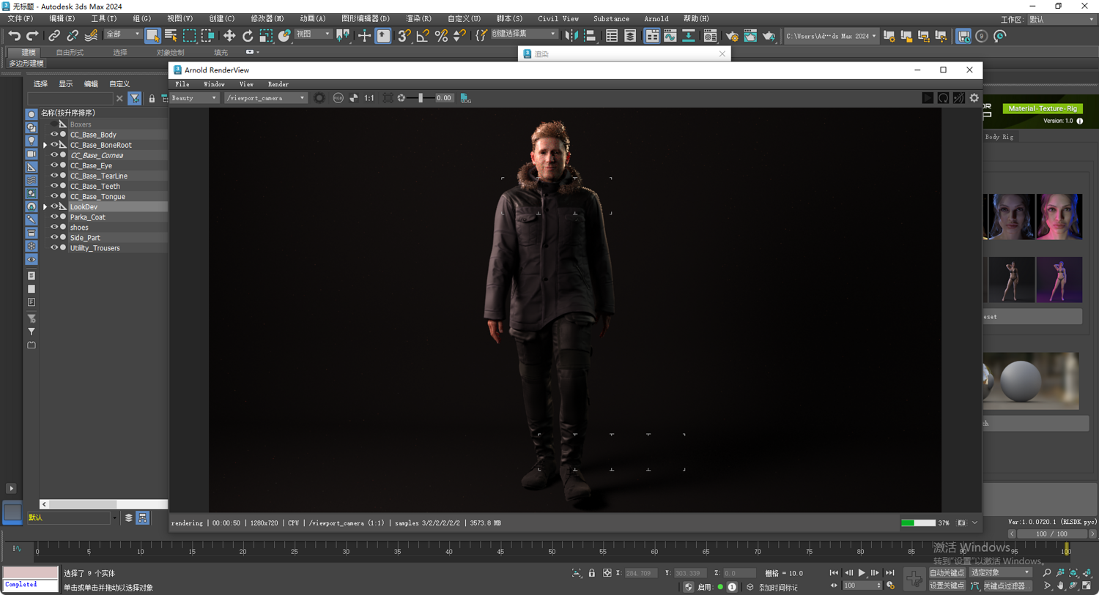This screenshot has width=1099, height=595.
Task: Click the Set Key button
Action: click(x=947, y=585)
